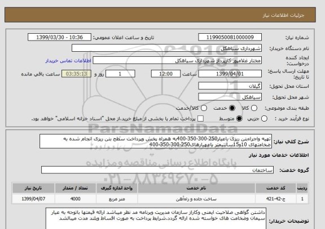Click the need date cell 1399/04/07
The image size is (325, 229).
pos(33,199)
